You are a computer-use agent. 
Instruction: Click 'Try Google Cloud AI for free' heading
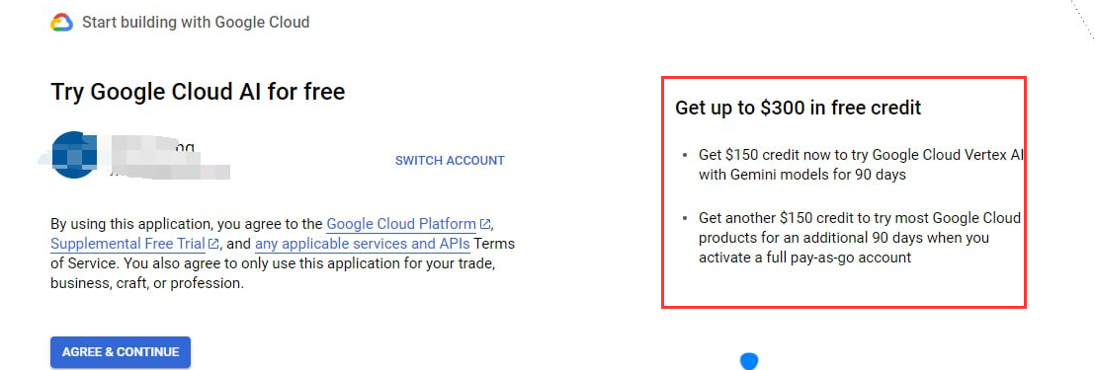pos(198,92)
